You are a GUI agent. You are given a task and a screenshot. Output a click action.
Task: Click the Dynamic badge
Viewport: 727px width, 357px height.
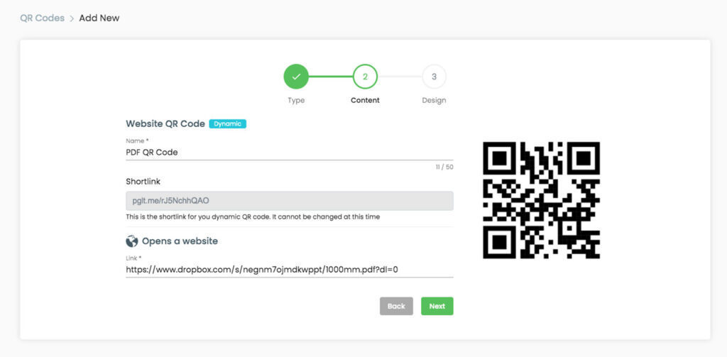coord(228,123)
